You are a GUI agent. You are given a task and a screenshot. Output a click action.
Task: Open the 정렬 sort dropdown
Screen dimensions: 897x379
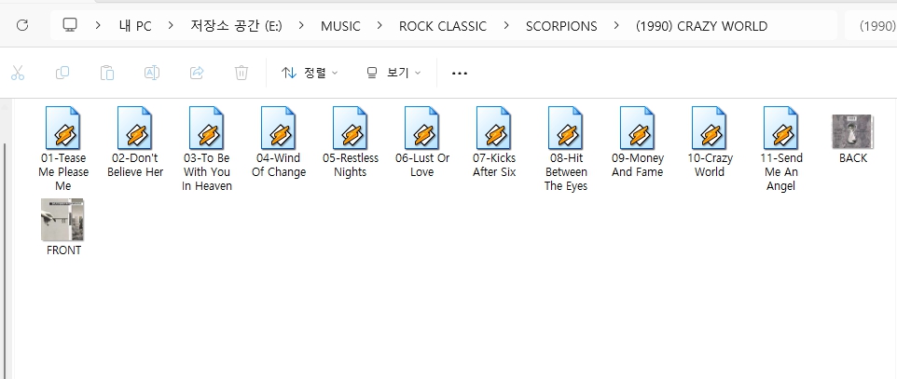pos(310,73)
